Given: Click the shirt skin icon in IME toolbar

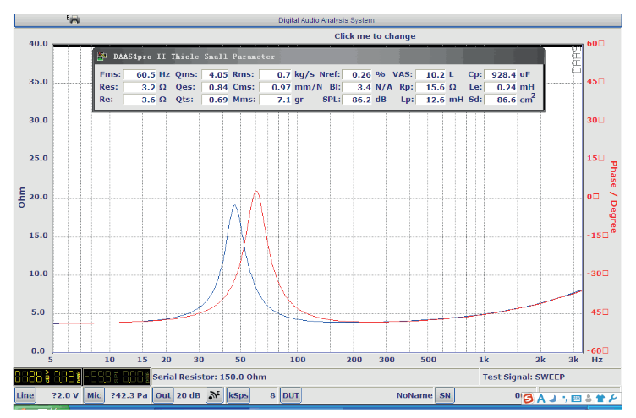Looking at the screenshot, I should click(600, 399).
